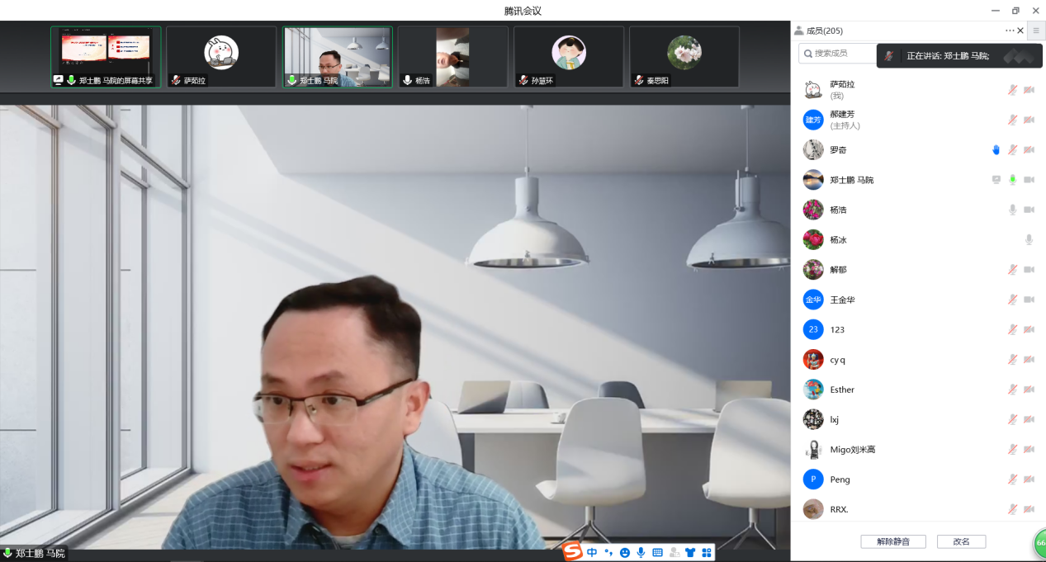Open the Sogou soft keyboard icon
The height and width of the screenshot is (562, 1046).
coord(657,552)
